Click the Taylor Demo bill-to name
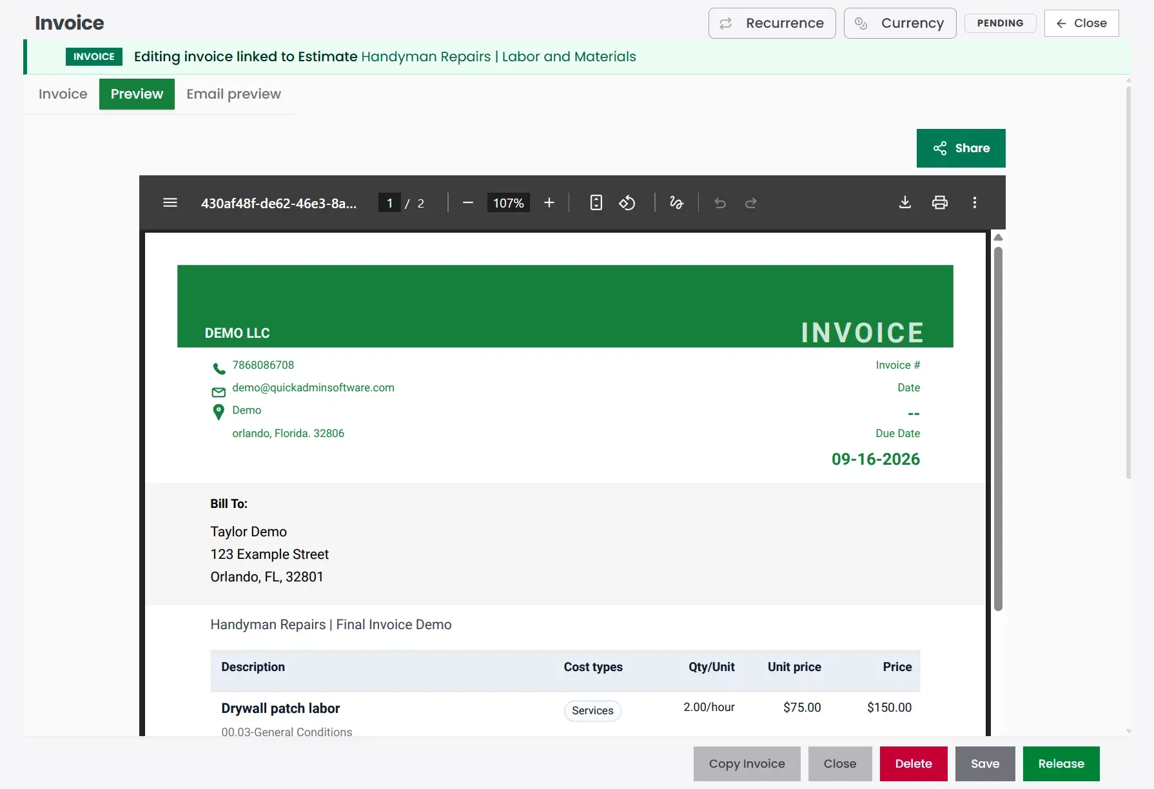The height and width of the screenshot is (789, 1154). (248, 532)
